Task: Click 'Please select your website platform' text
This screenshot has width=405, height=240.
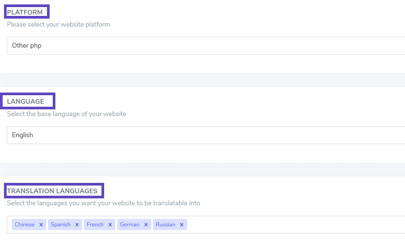Action: [58, 24]
